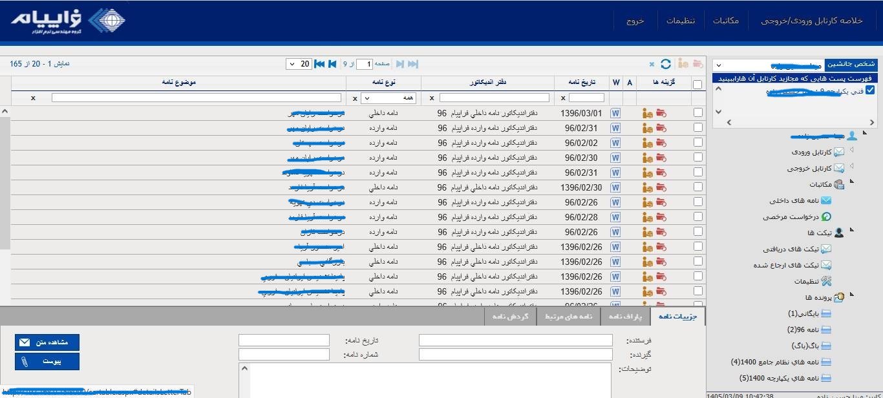Click the دفتر اندیکاتور filter field

click(495, 98)
